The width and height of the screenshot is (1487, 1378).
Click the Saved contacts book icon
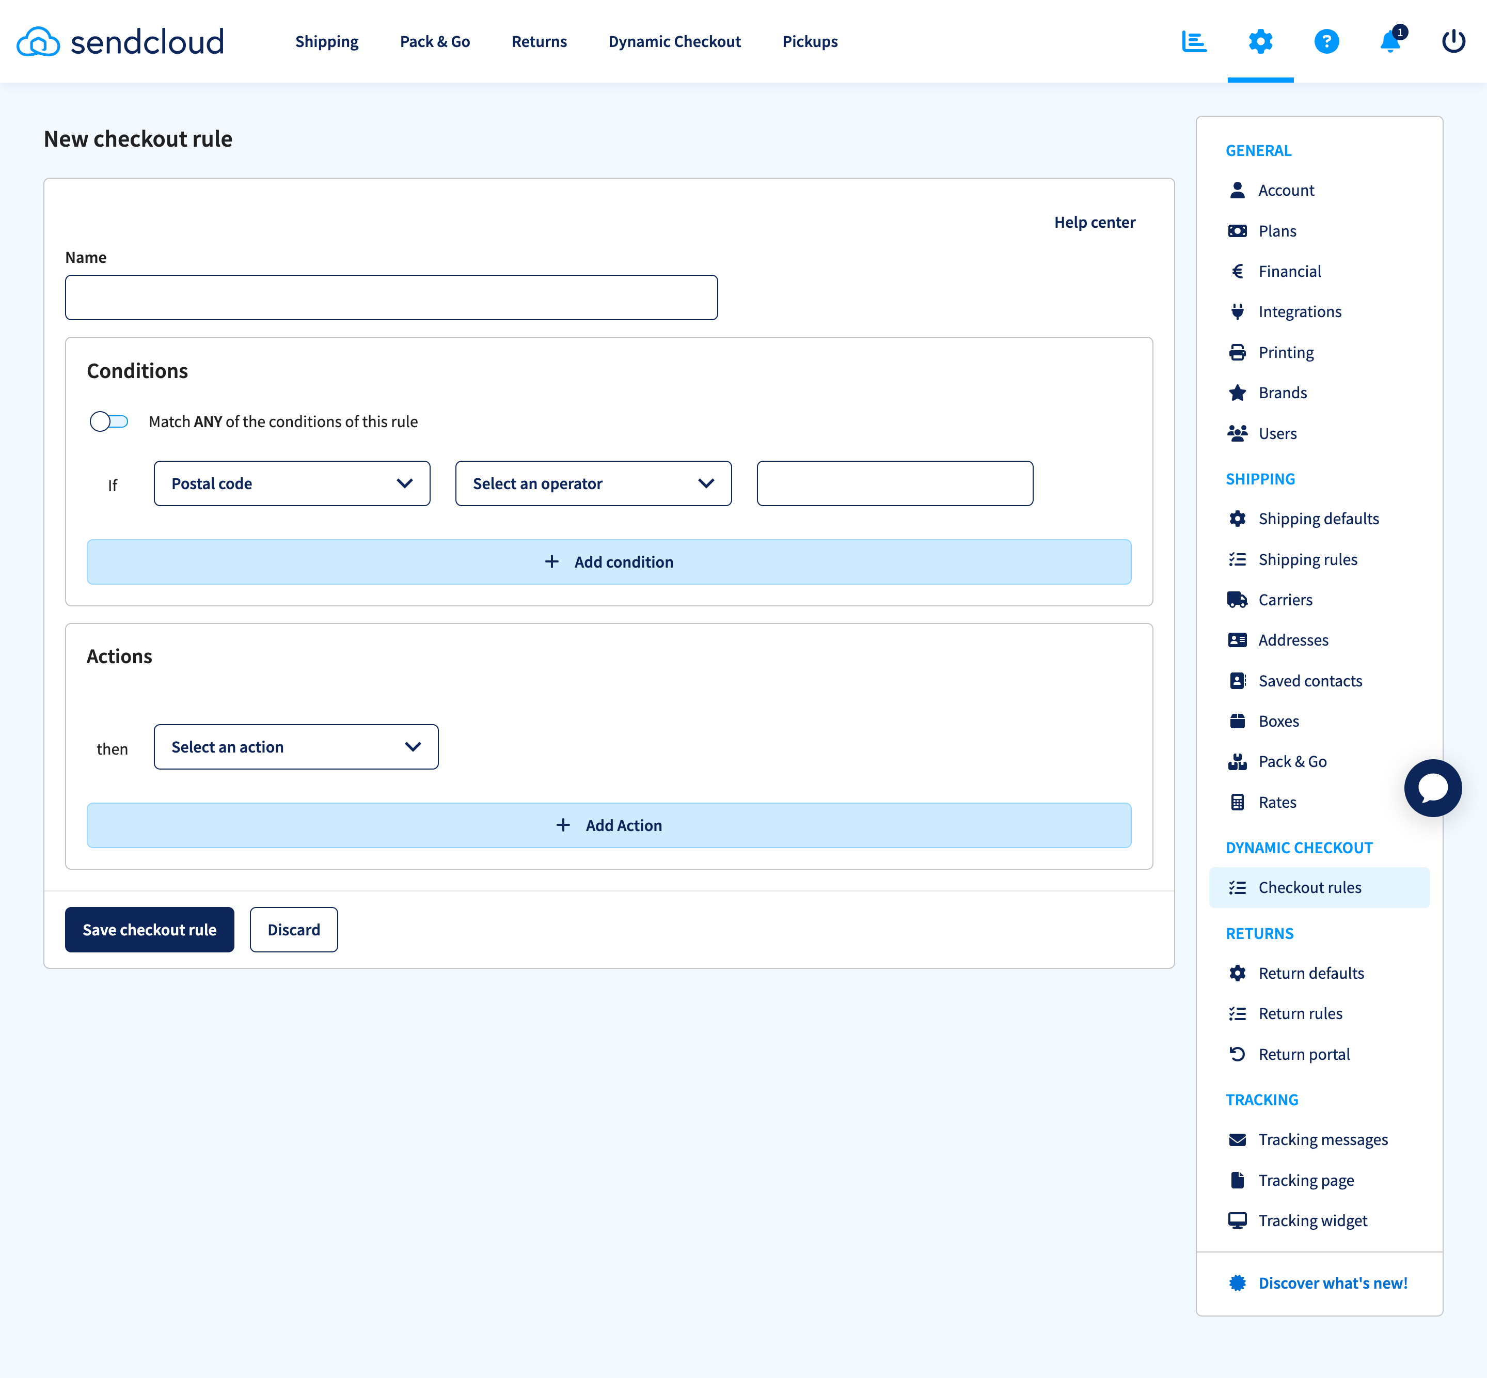[1237, 681]
